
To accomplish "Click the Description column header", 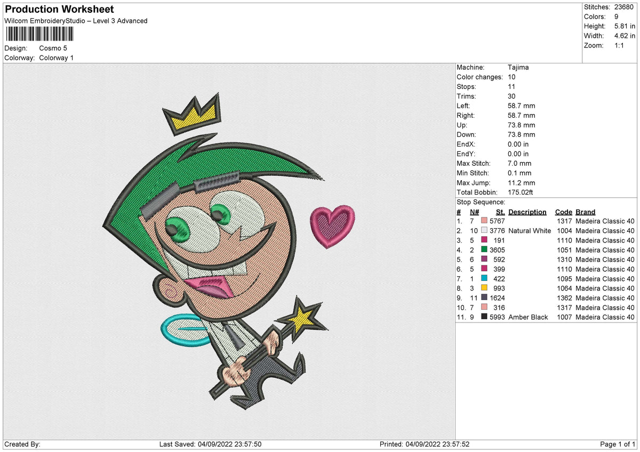I will tap(527, 212).
